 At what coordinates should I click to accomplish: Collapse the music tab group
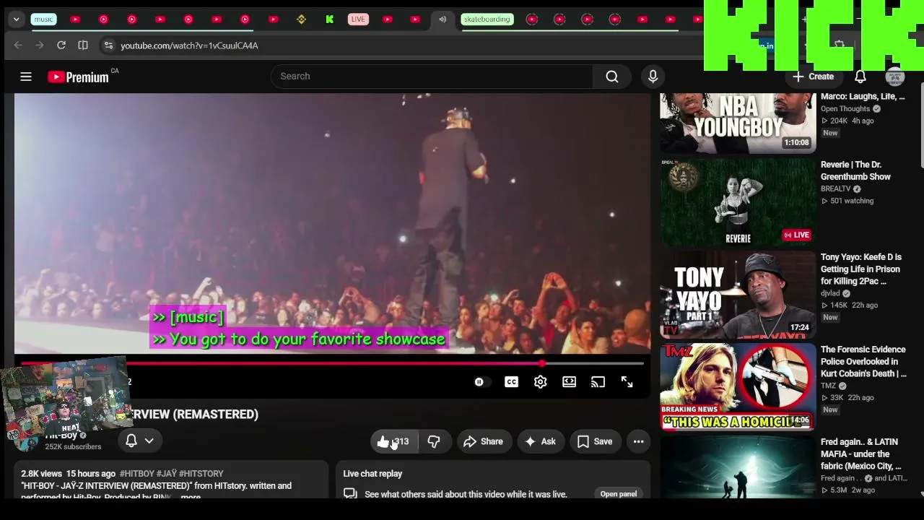[43, 19]
